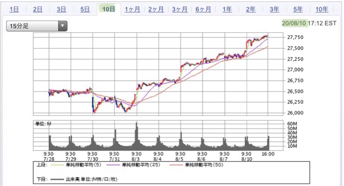Click the 26,500 price axis label
This screenshot has width=344, height=186.
pyautogui.click(x=295, y=91)
